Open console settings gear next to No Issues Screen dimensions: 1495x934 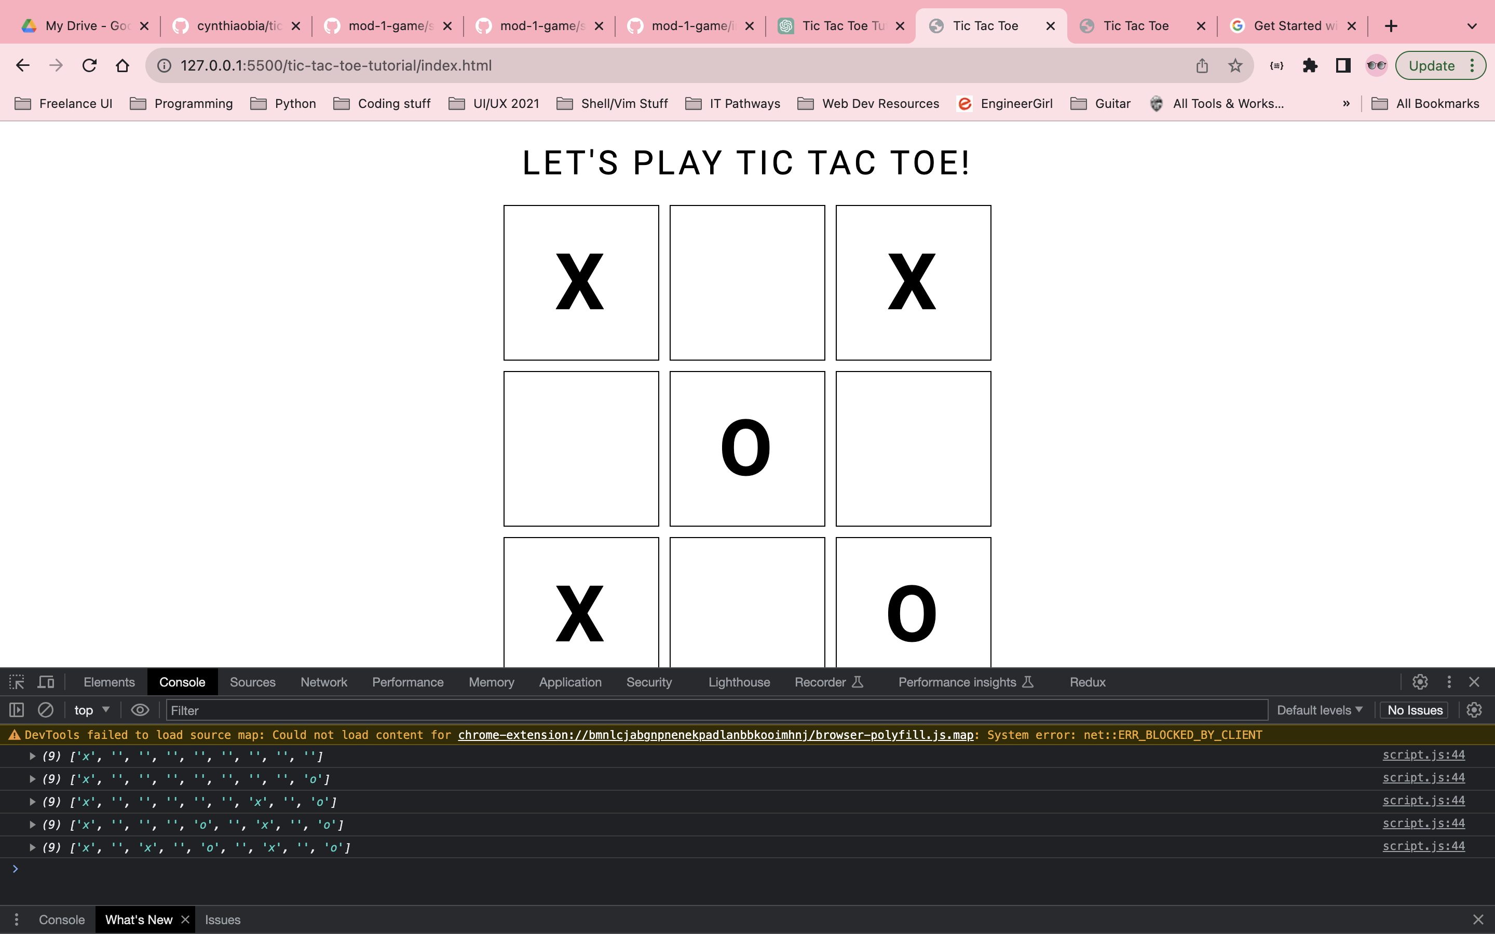(x=1474, y=710)
